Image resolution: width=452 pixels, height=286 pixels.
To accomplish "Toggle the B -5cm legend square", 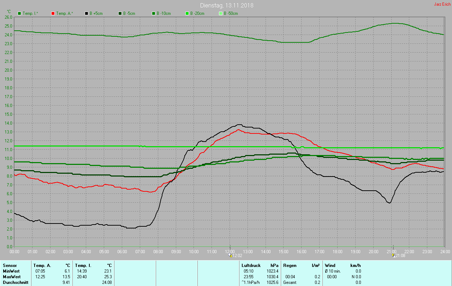I will (x=120, y=13).
